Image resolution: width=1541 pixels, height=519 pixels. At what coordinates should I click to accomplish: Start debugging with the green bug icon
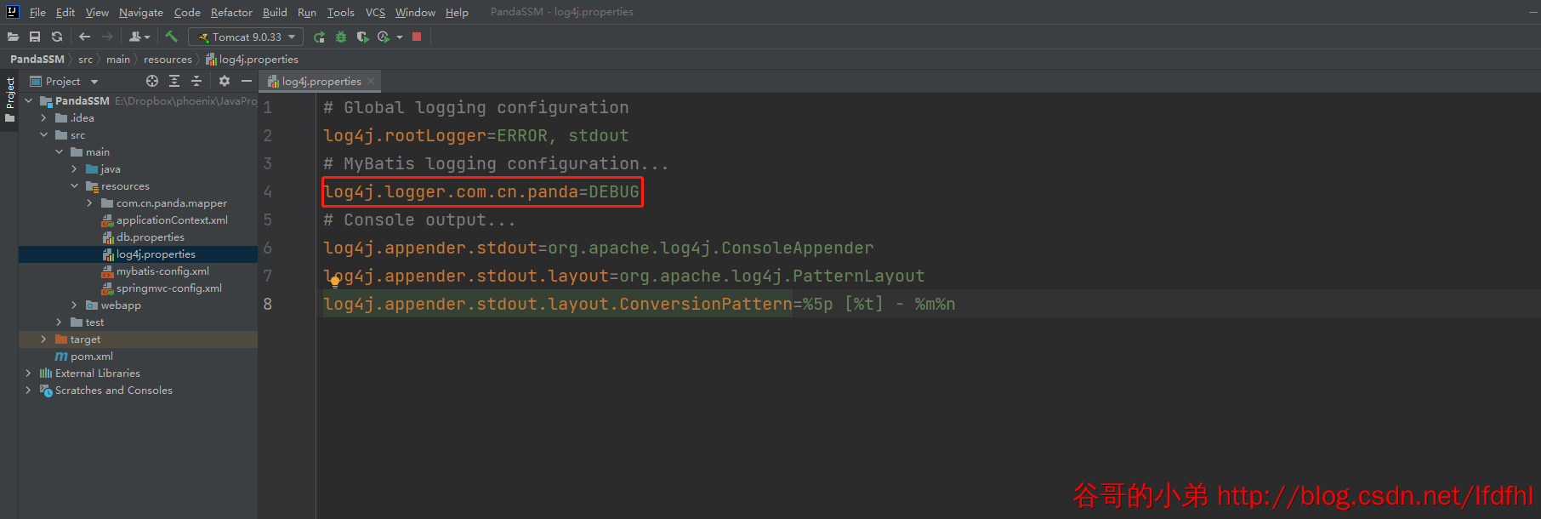click(x=341, y=37)
